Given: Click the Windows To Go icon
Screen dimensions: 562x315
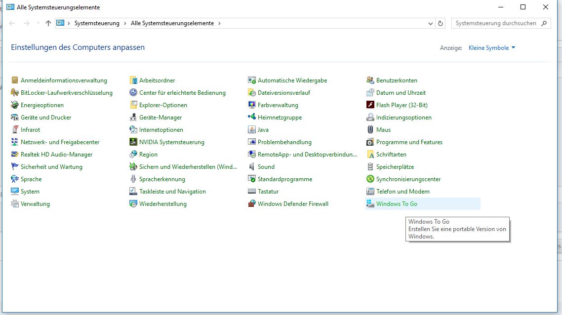Looking at the screenshot, I should click(370, 204).
